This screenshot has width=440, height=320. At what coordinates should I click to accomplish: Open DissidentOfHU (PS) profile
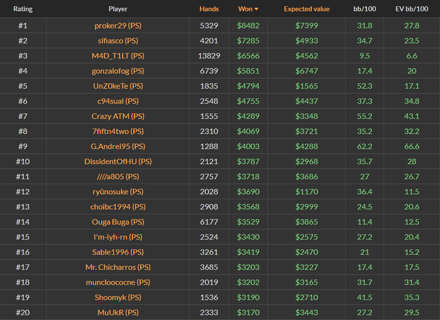pyautogui.click(x=118, y=162)
